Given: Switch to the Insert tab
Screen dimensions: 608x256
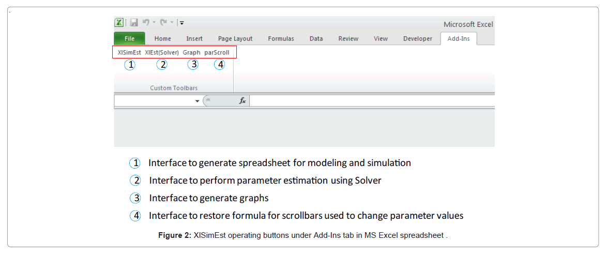Looking at the screenshot, I should coord(194,39).
